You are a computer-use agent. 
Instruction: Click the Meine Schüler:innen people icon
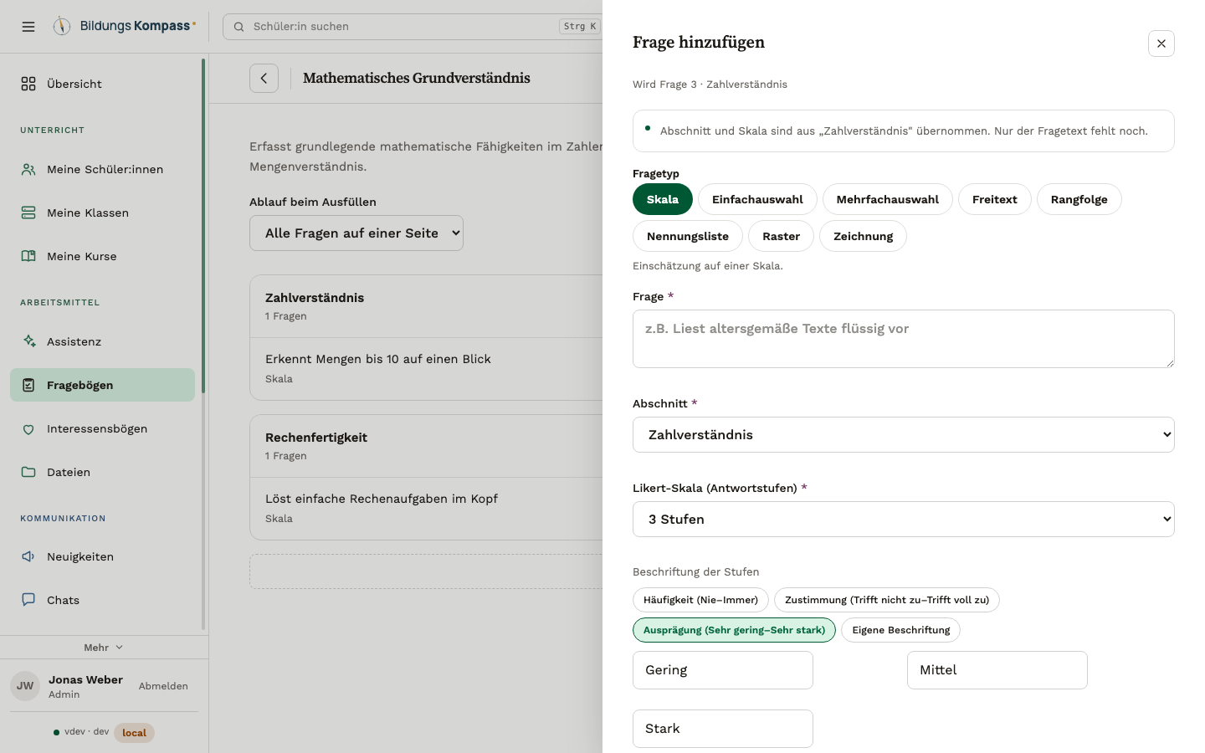point(28,169)
